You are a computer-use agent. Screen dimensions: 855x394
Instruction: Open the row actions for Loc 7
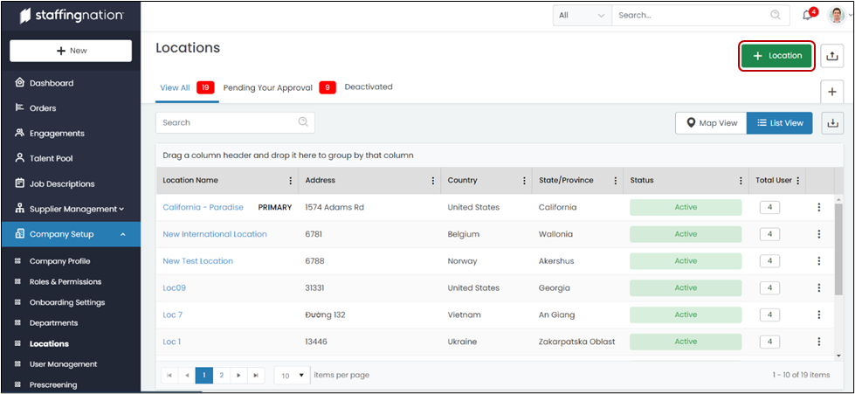(x=818, y=315)
